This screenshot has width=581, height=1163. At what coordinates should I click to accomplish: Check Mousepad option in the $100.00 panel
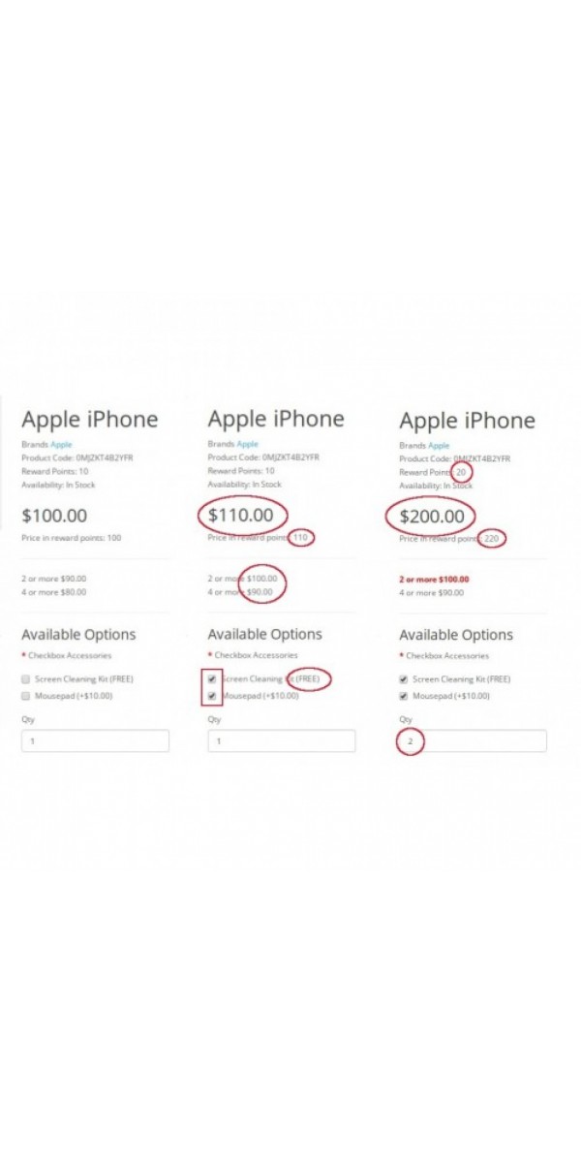(x=26, y=696)
